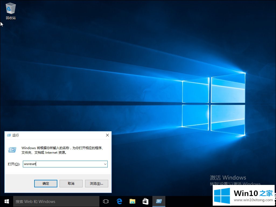This screenshot has width=276, height=207.
Task: Close the 运行 dialog window
Action: click(107, 135)
